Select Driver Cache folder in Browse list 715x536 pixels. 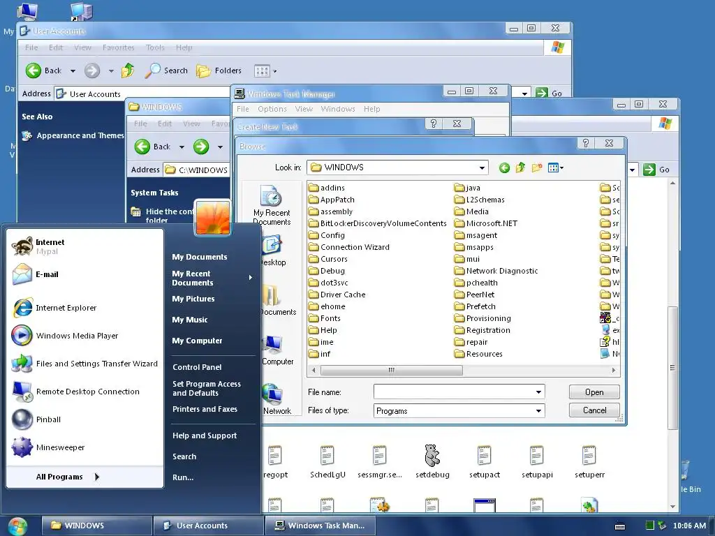click(337, 295)
